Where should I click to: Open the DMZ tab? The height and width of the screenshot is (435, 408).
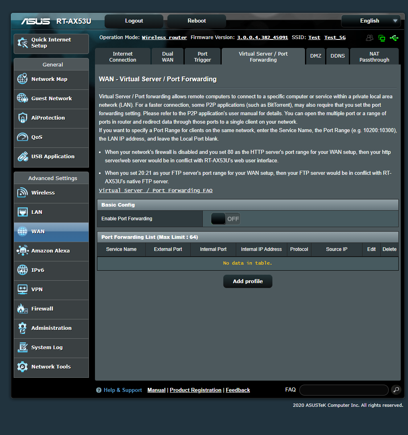tap(316, 56)
